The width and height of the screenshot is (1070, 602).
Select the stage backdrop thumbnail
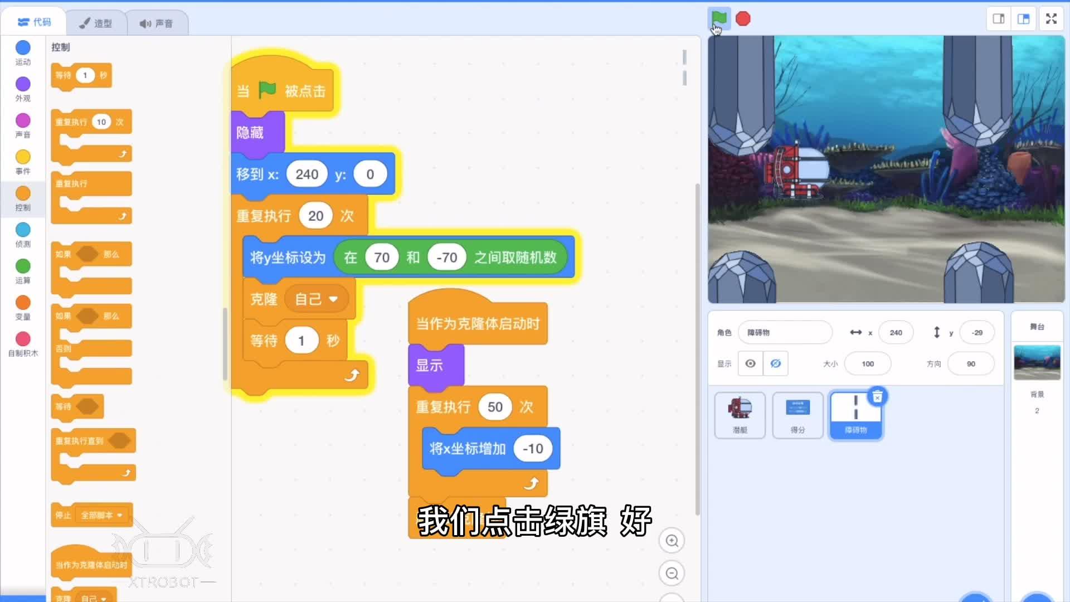coord(1037,362)
